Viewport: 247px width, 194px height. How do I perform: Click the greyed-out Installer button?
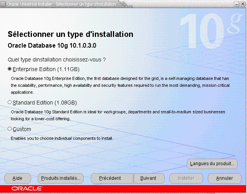186,178
